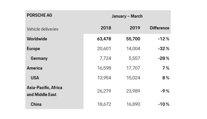
Task: Click Worldwide 2019 value 55,700
Action: pos(133,39)
